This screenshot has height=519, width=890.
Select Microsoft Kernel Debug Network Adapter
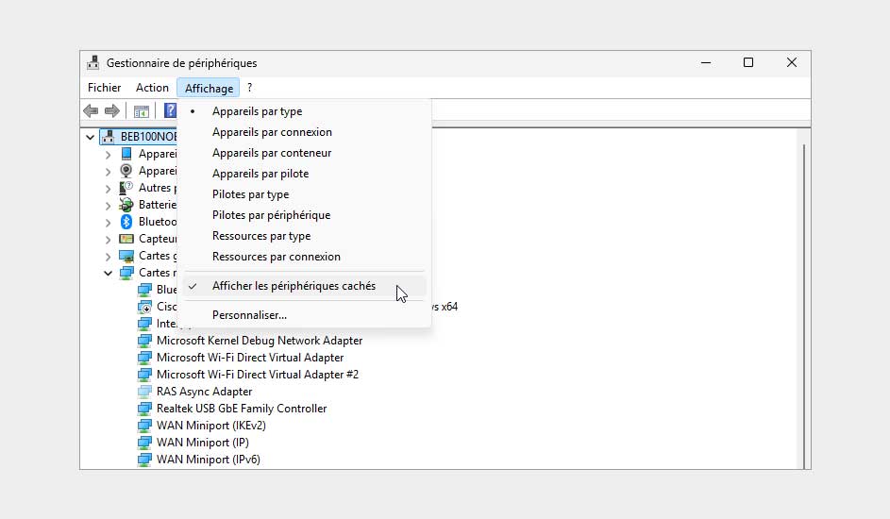(x=260, y=341)
